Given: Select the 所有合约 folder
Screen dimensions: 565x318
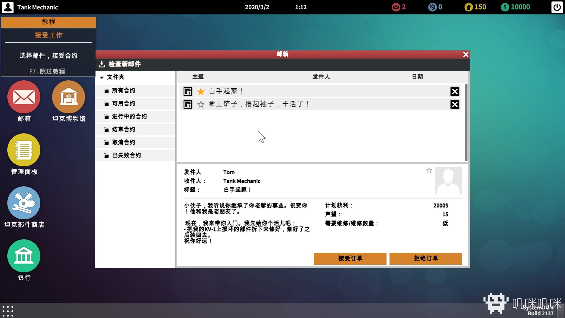Looking at the screenshot, I should pyautogui.click(x=135, y=91).
